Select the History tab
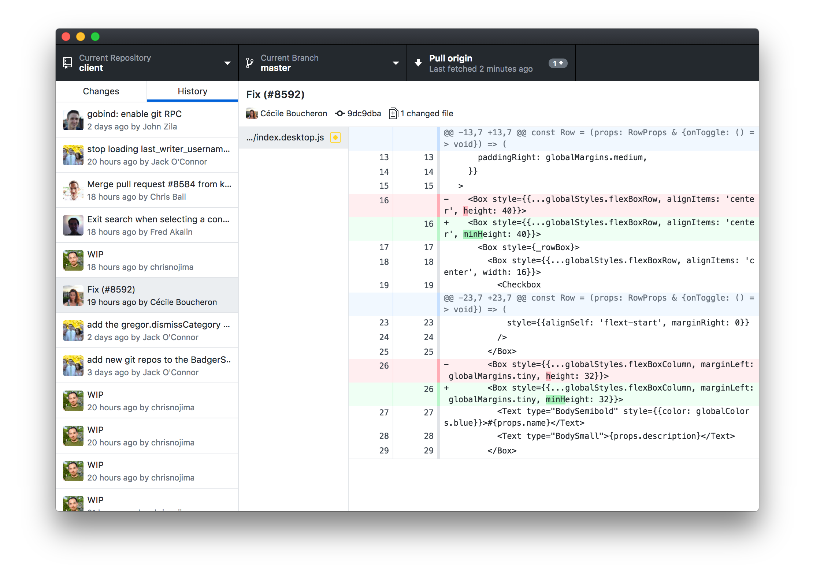 click(x=193, y=91)
